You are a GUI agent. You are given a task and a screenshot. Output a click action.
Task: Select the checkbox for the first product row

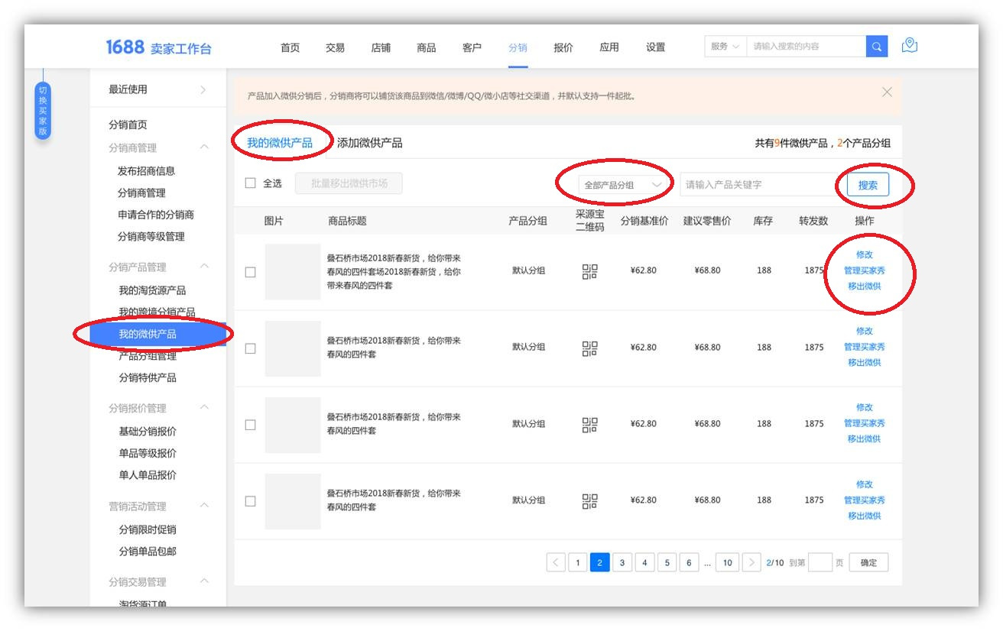coord(250,272)
